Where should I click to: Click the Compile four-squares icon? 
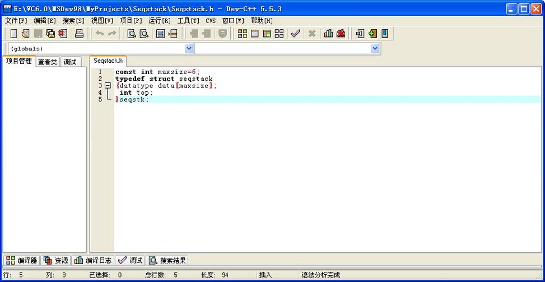click(243, 34)
